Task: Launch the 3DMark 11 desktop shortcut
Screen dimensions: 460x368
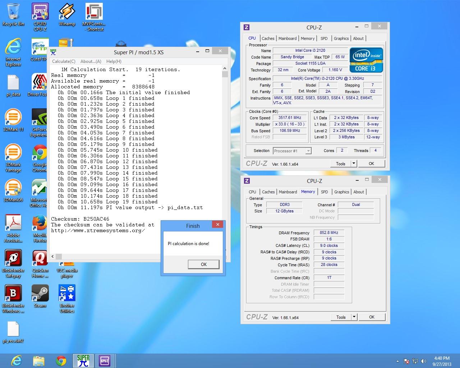Action: (13, 120)
